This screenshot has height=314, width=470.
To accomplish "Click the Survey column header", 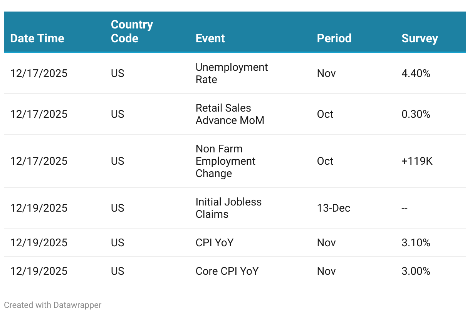I will pos(420,38).
